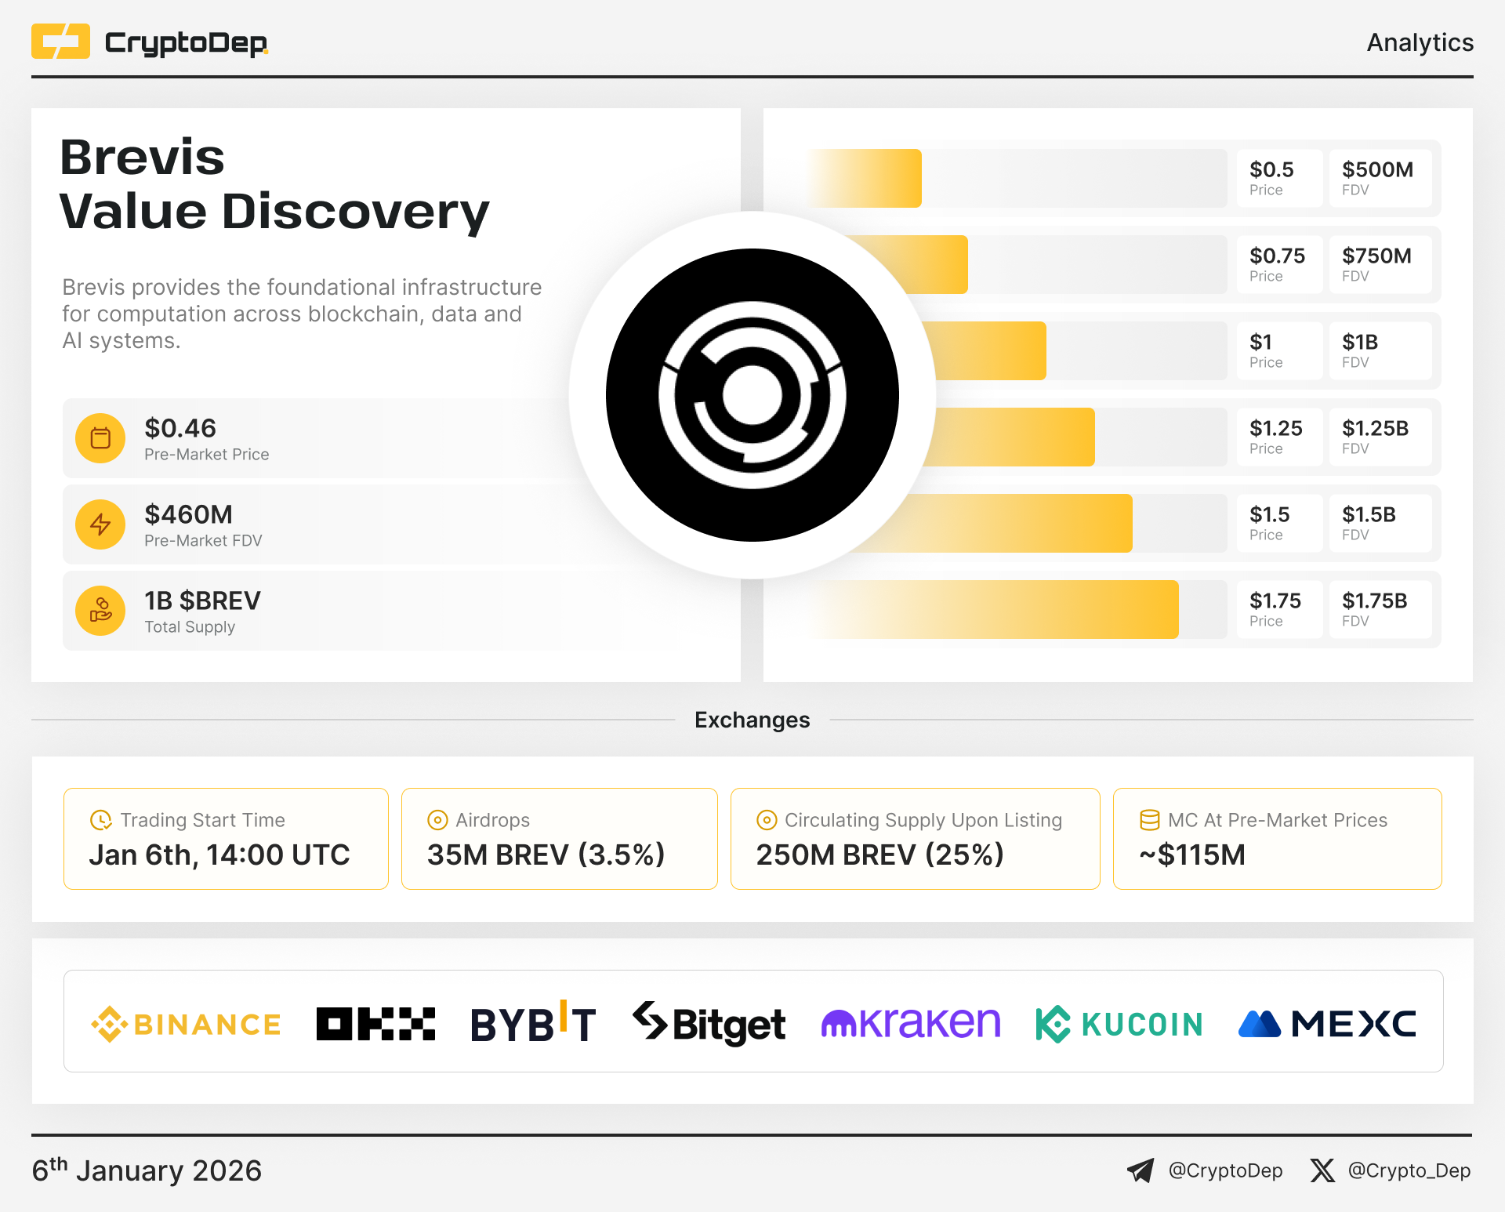Viewport: 1505px width, 1212px height.
Task: Open the Analytics header label
Action: (x=1420, y=42)
